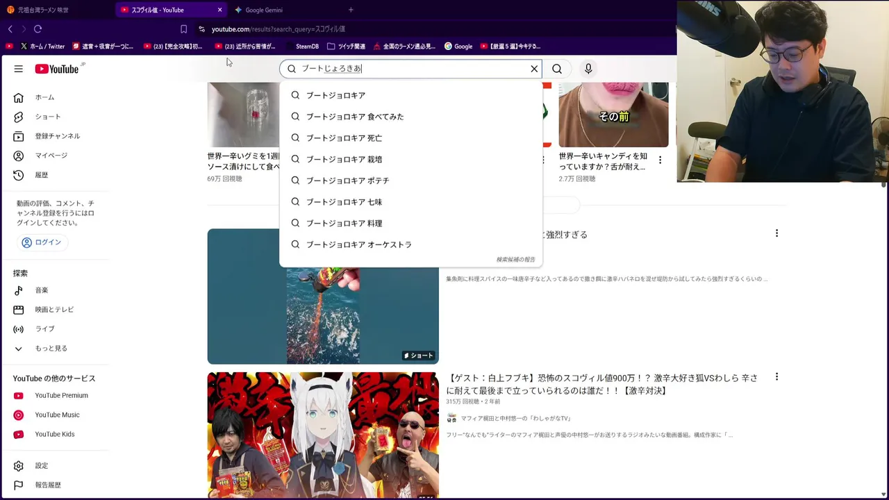Switch to Google Gemini browser tab
The image size is (889, 500).
(283, 10)
